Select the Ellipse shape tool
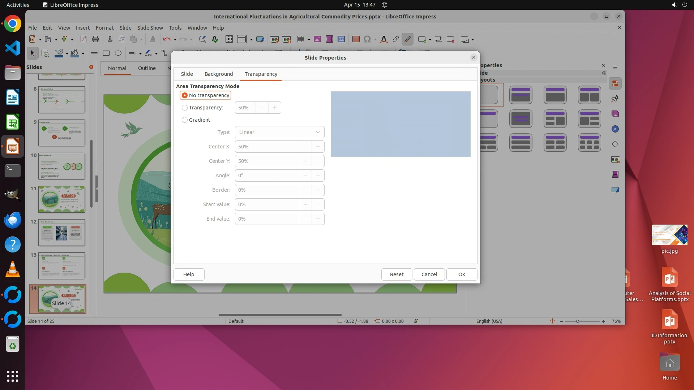 (x=118, y=53)
